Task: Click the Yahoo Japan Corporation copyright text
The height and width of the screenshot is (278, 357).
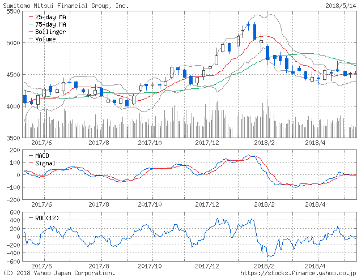Action: pyautogui.click(x=58, y=273)
